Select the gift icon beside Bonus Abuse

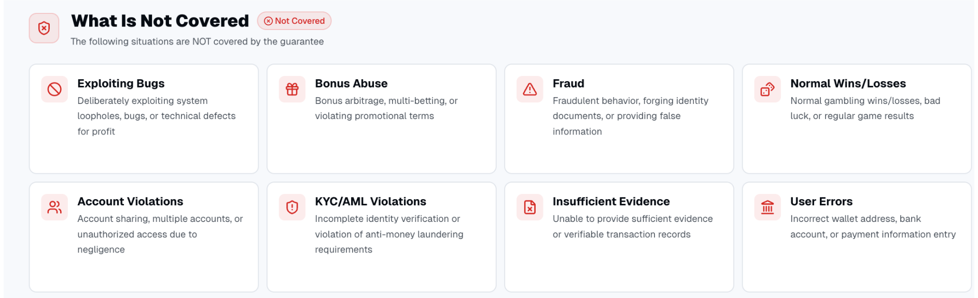click(x=291, y=89)
